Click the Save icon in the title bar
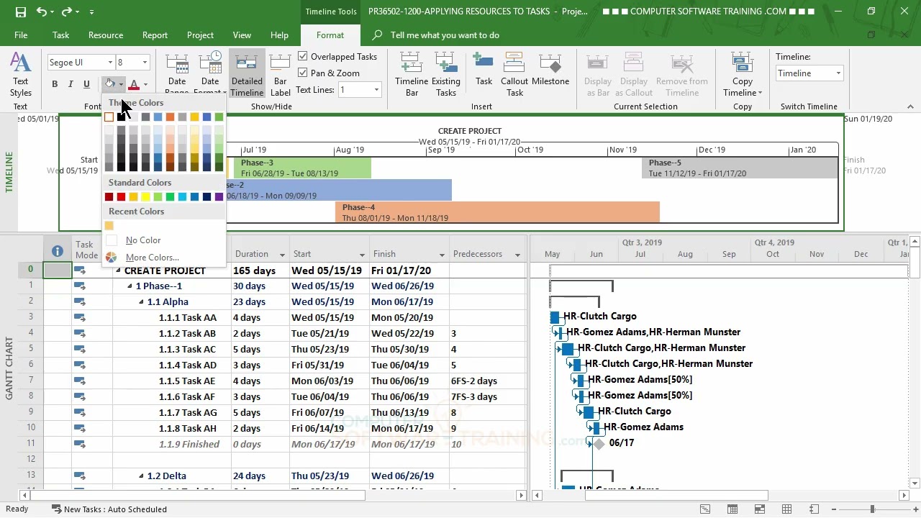Viewport: 921px width, 518px height. tap(20, 12)
